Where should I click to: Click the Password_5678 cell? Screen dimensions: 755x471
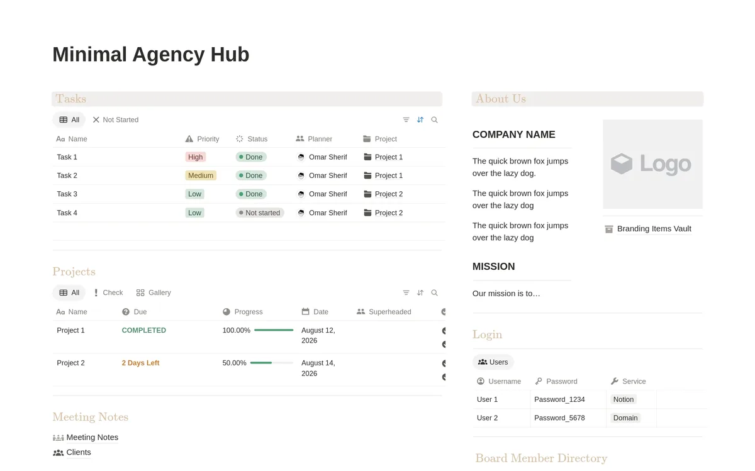(568, 418)
